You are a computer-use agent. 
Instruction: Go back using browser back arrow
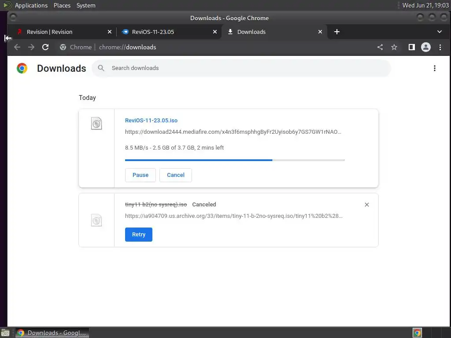(x=17, y=47)
